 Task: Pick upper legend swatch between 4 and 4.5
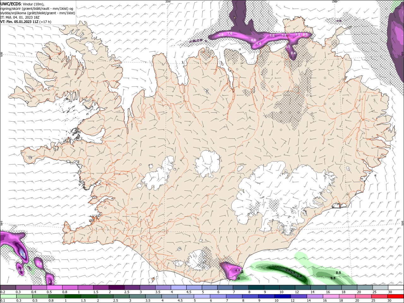point(179,288)
